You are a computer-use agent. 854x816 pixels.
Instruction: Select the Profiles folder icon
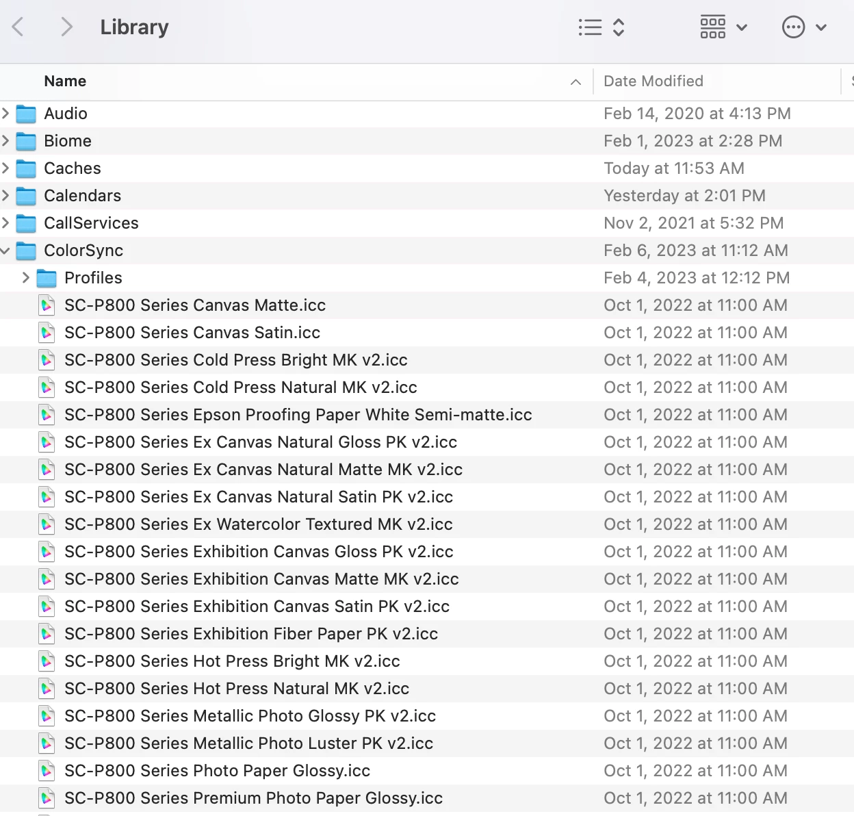pyautogui.click(x=47, y=278)
